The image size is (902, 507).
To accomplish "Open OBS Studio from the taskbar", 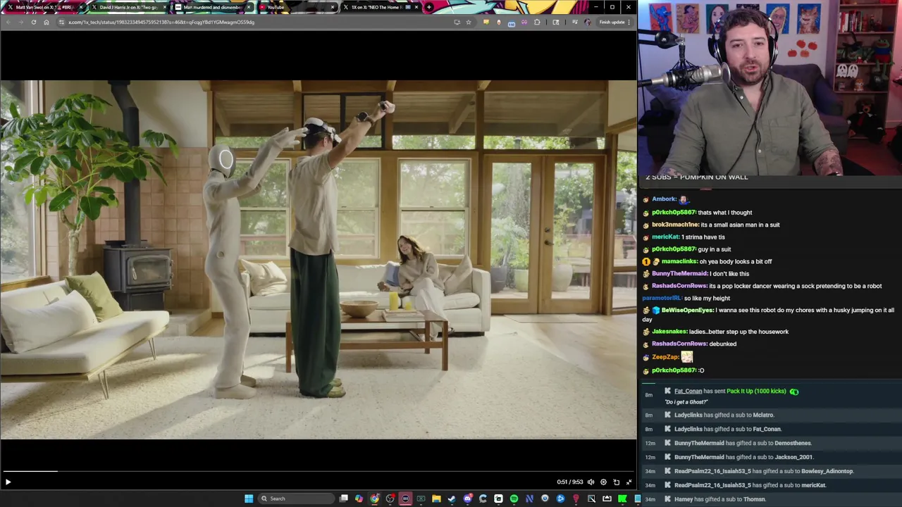I will tap(390, 499).
